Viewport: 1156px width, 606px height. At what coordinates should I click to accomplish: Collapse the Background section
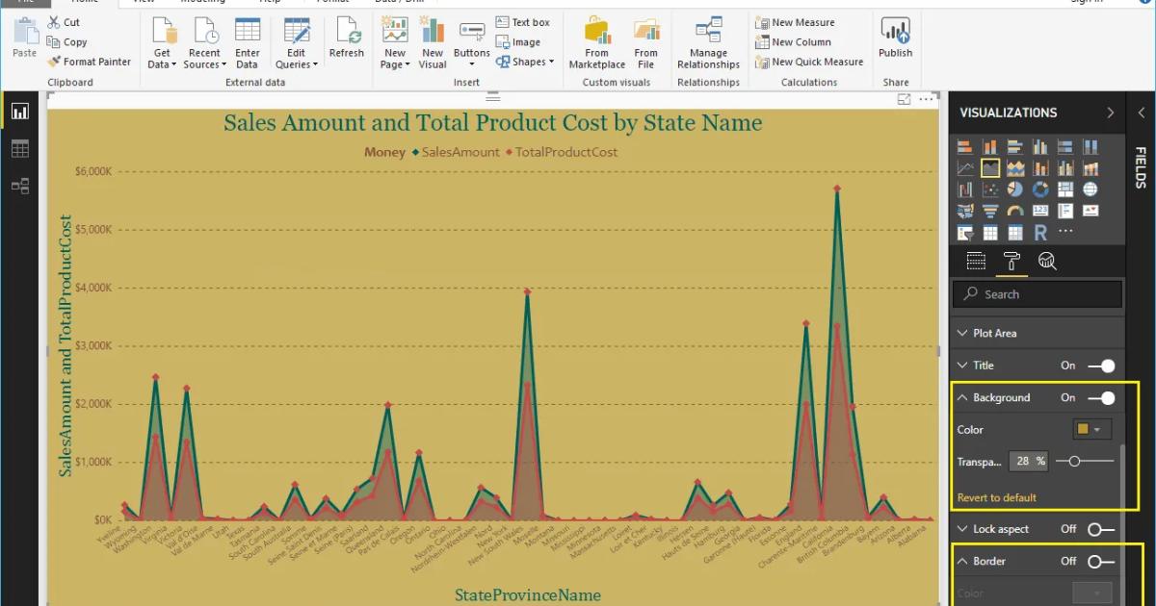(962, 397)
